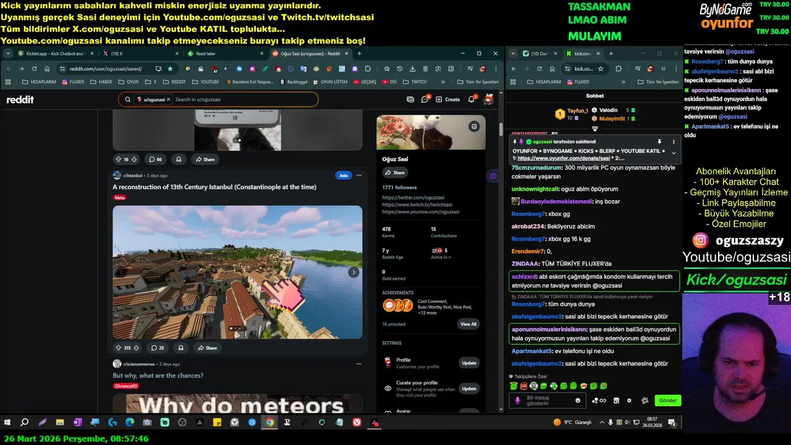Expand the chat leaderboard arrow
This screenshot has width=791, height=445.
[594, 129]
